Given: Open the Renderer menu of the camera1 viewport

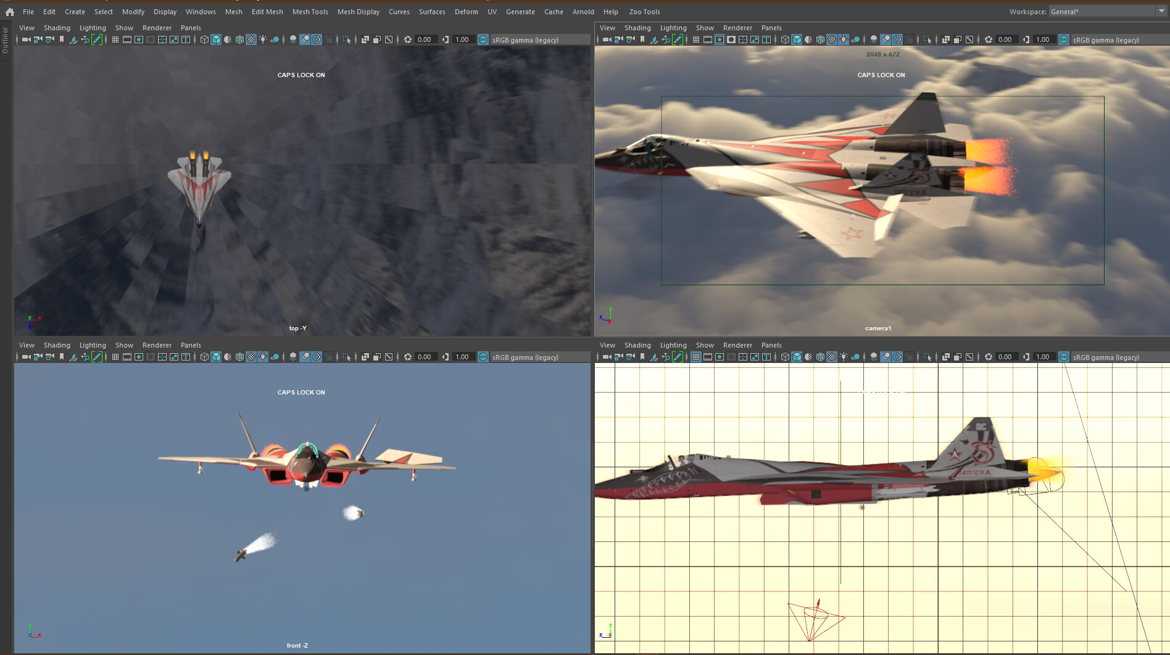Looking at the screenshot, I should pos(737,28).
